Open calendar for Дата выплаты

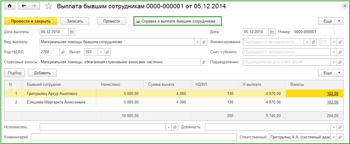[x=72, y=32]
